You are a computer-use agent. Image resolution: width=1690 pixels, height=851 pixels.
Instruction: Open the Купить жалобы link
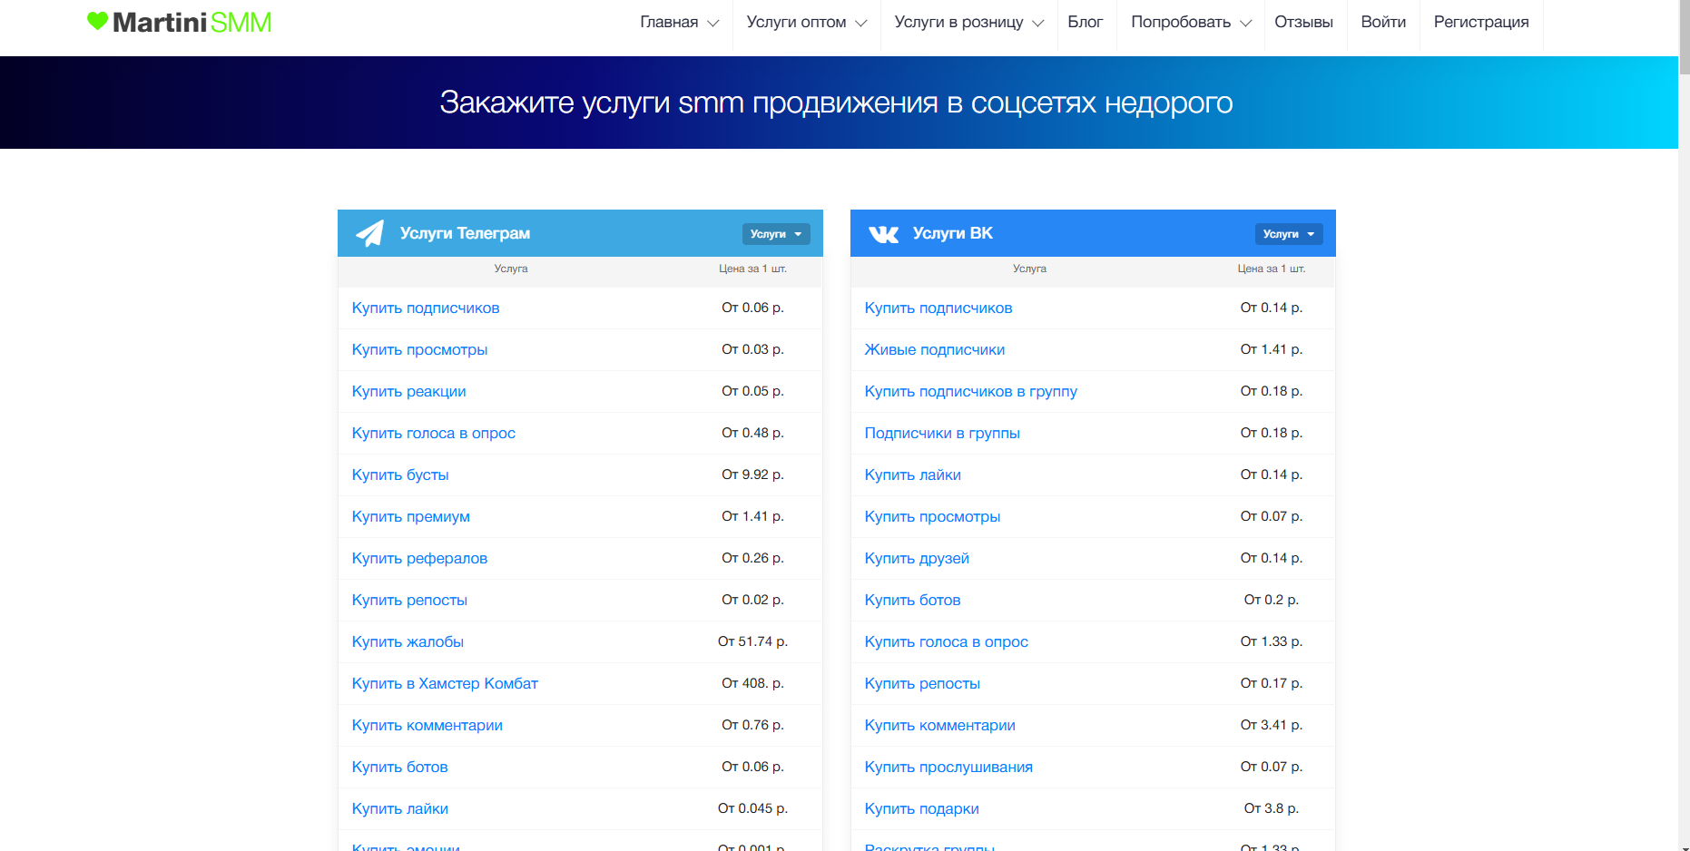pos(408,642)
